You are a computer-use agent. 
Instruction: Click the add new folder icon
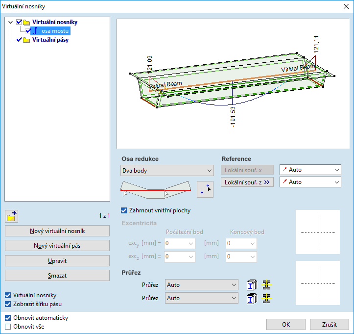(x=11, y=215)
